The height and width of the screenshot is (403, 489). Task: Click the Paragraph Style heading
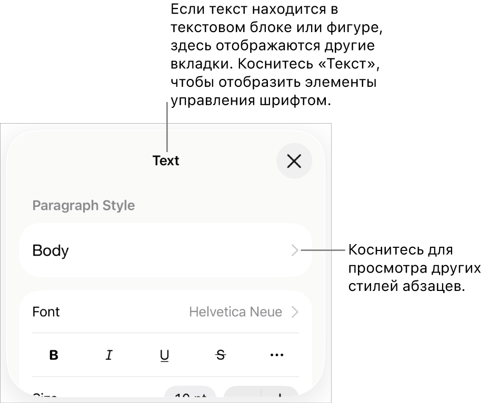click(x=84, y=206)
